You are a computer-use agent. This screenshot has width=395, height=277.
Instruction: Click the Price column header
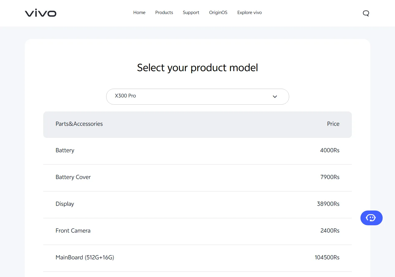pyautogui.click(x=333, y=124)
